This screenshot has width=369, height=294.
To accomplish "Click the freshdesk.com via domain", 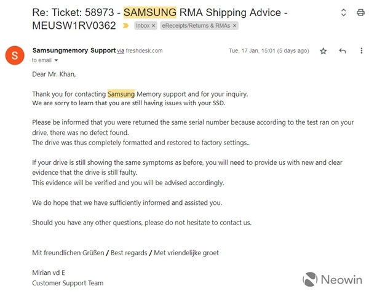I will pos(144,50).
